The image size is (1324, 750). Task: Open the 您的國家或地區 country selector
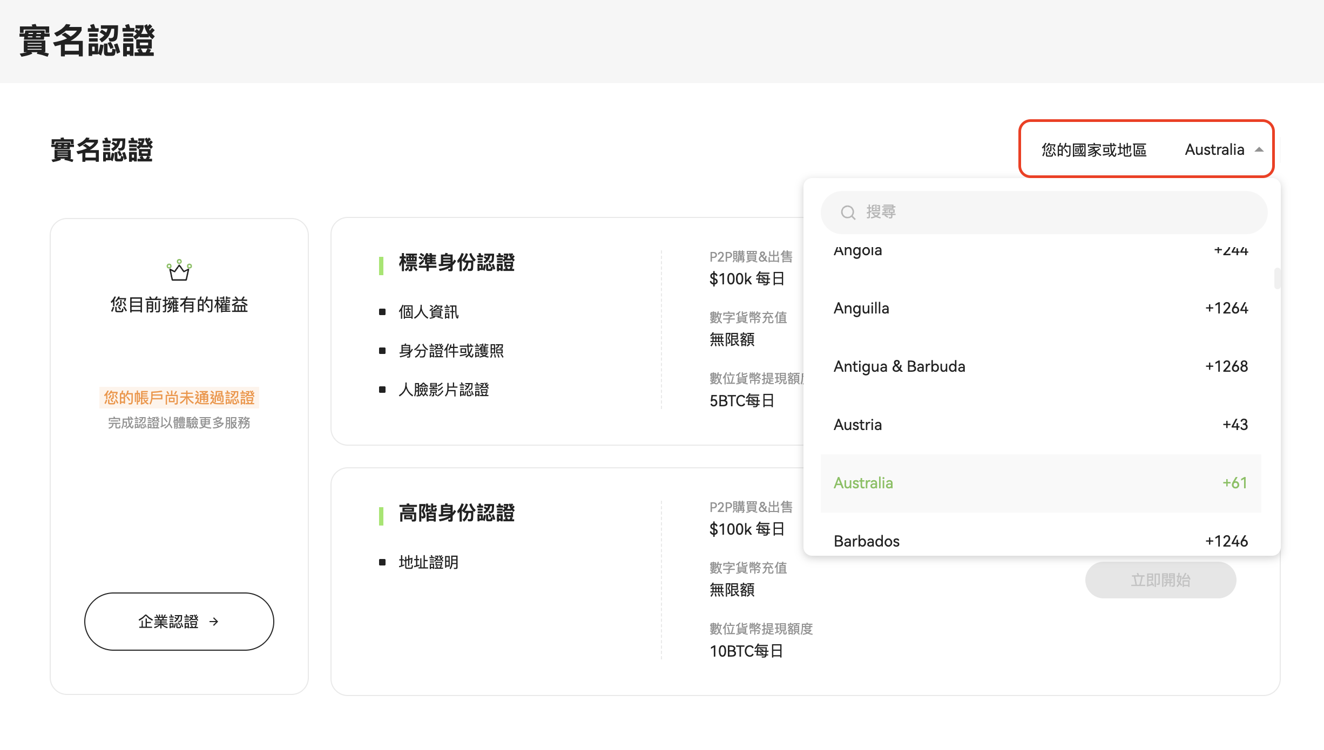click(1146, 149)
